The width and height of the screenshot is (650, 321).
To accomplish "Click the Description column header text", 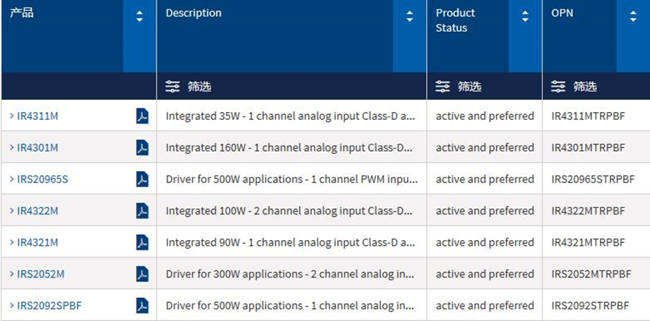I will click(194, 13).
